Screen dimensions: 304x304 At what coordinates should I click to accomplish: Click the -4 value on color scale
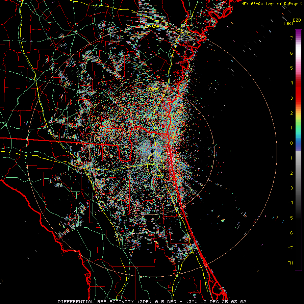pos(290,203)
